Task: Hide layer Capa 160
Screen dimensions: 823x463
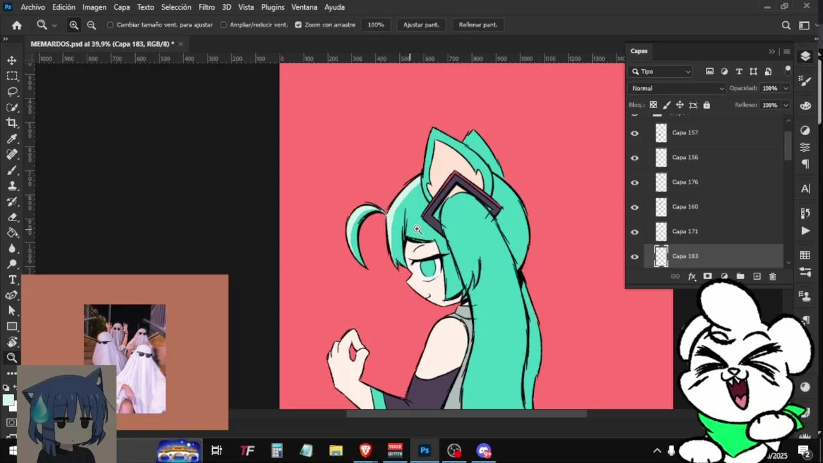Action: point(635,207)
